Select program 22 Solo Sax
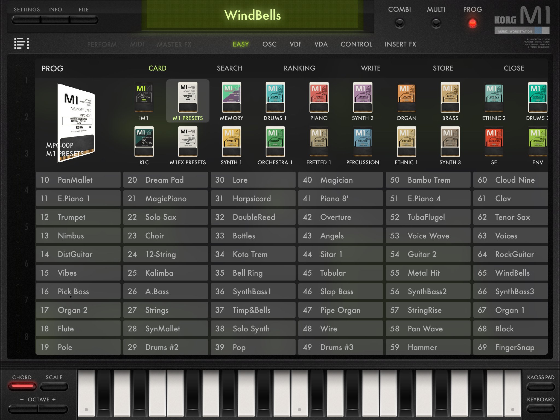Image resolution: width=560 pixels, height=420 pixels. click(x=165, y=217)
